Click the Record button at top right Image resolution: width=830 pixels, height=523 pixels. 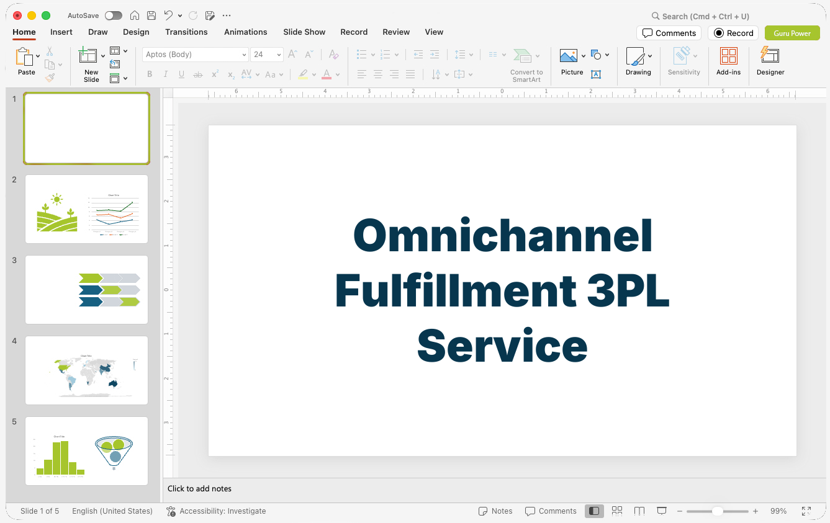click(x=733, y=33)
